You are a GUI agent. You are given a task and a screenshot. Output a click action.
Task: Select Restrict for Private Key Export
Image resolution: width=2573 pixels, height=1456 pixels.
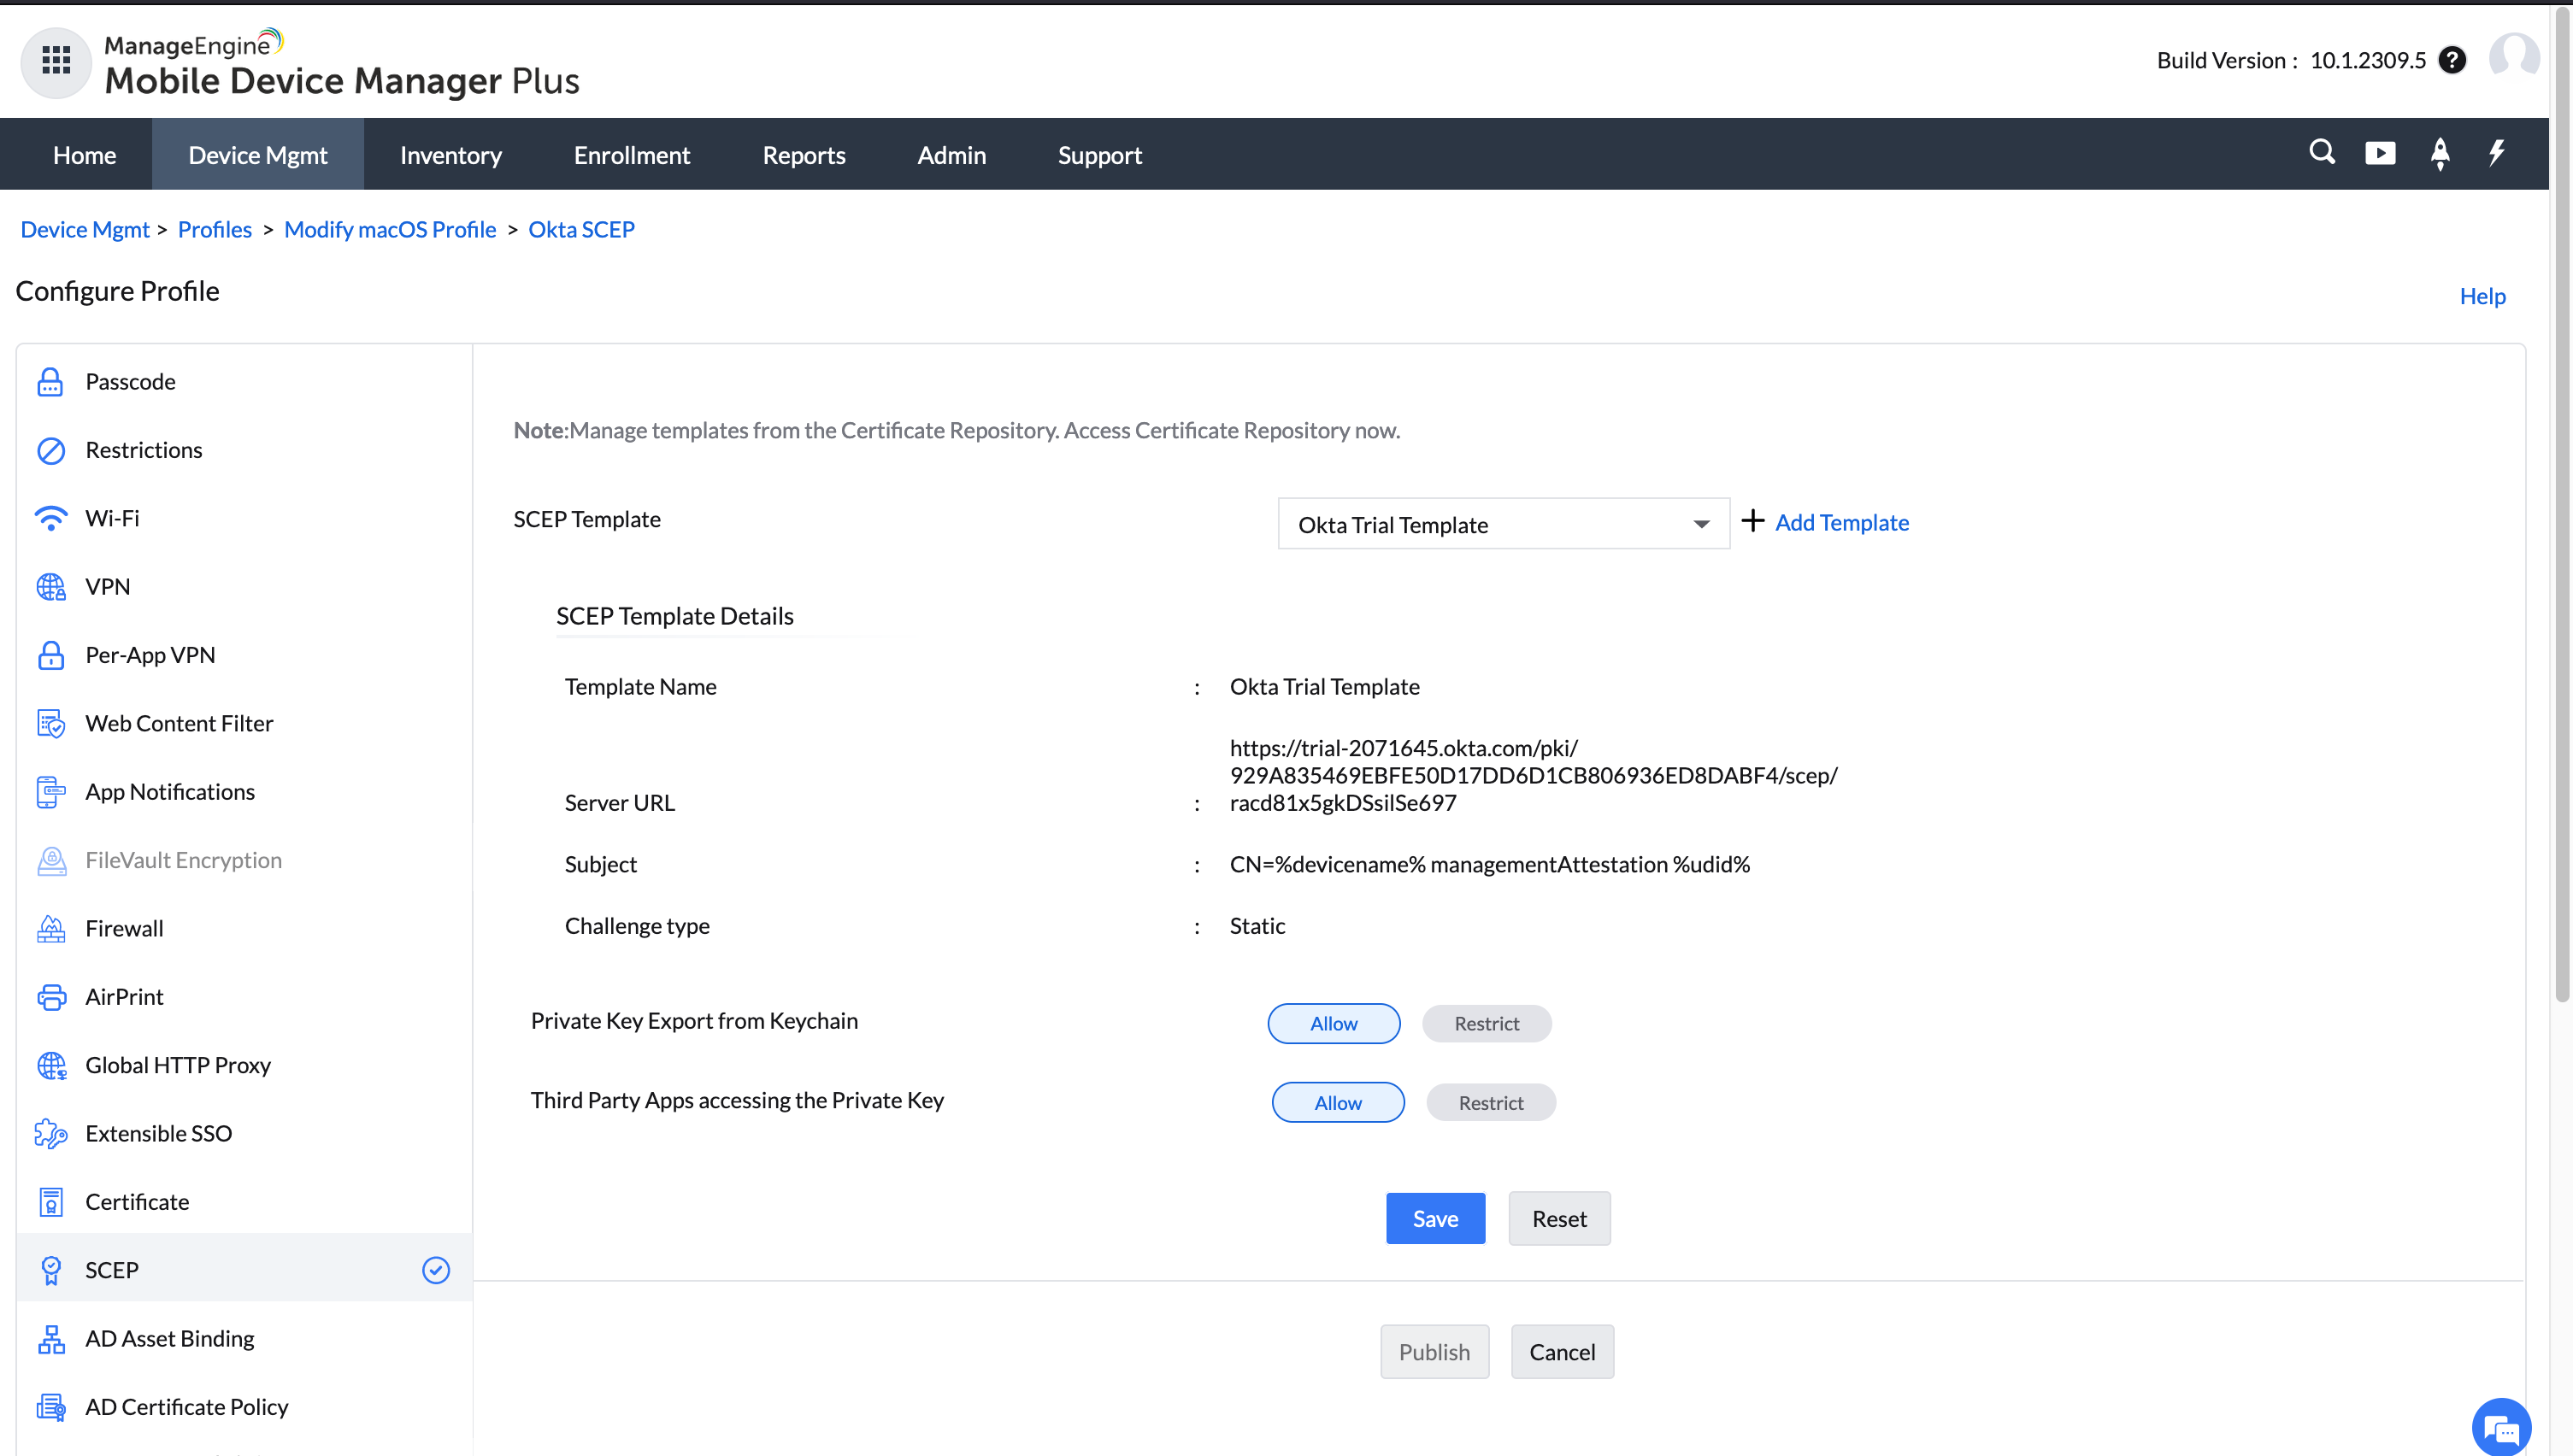pyautogui.click(x=1487, y=1023)
